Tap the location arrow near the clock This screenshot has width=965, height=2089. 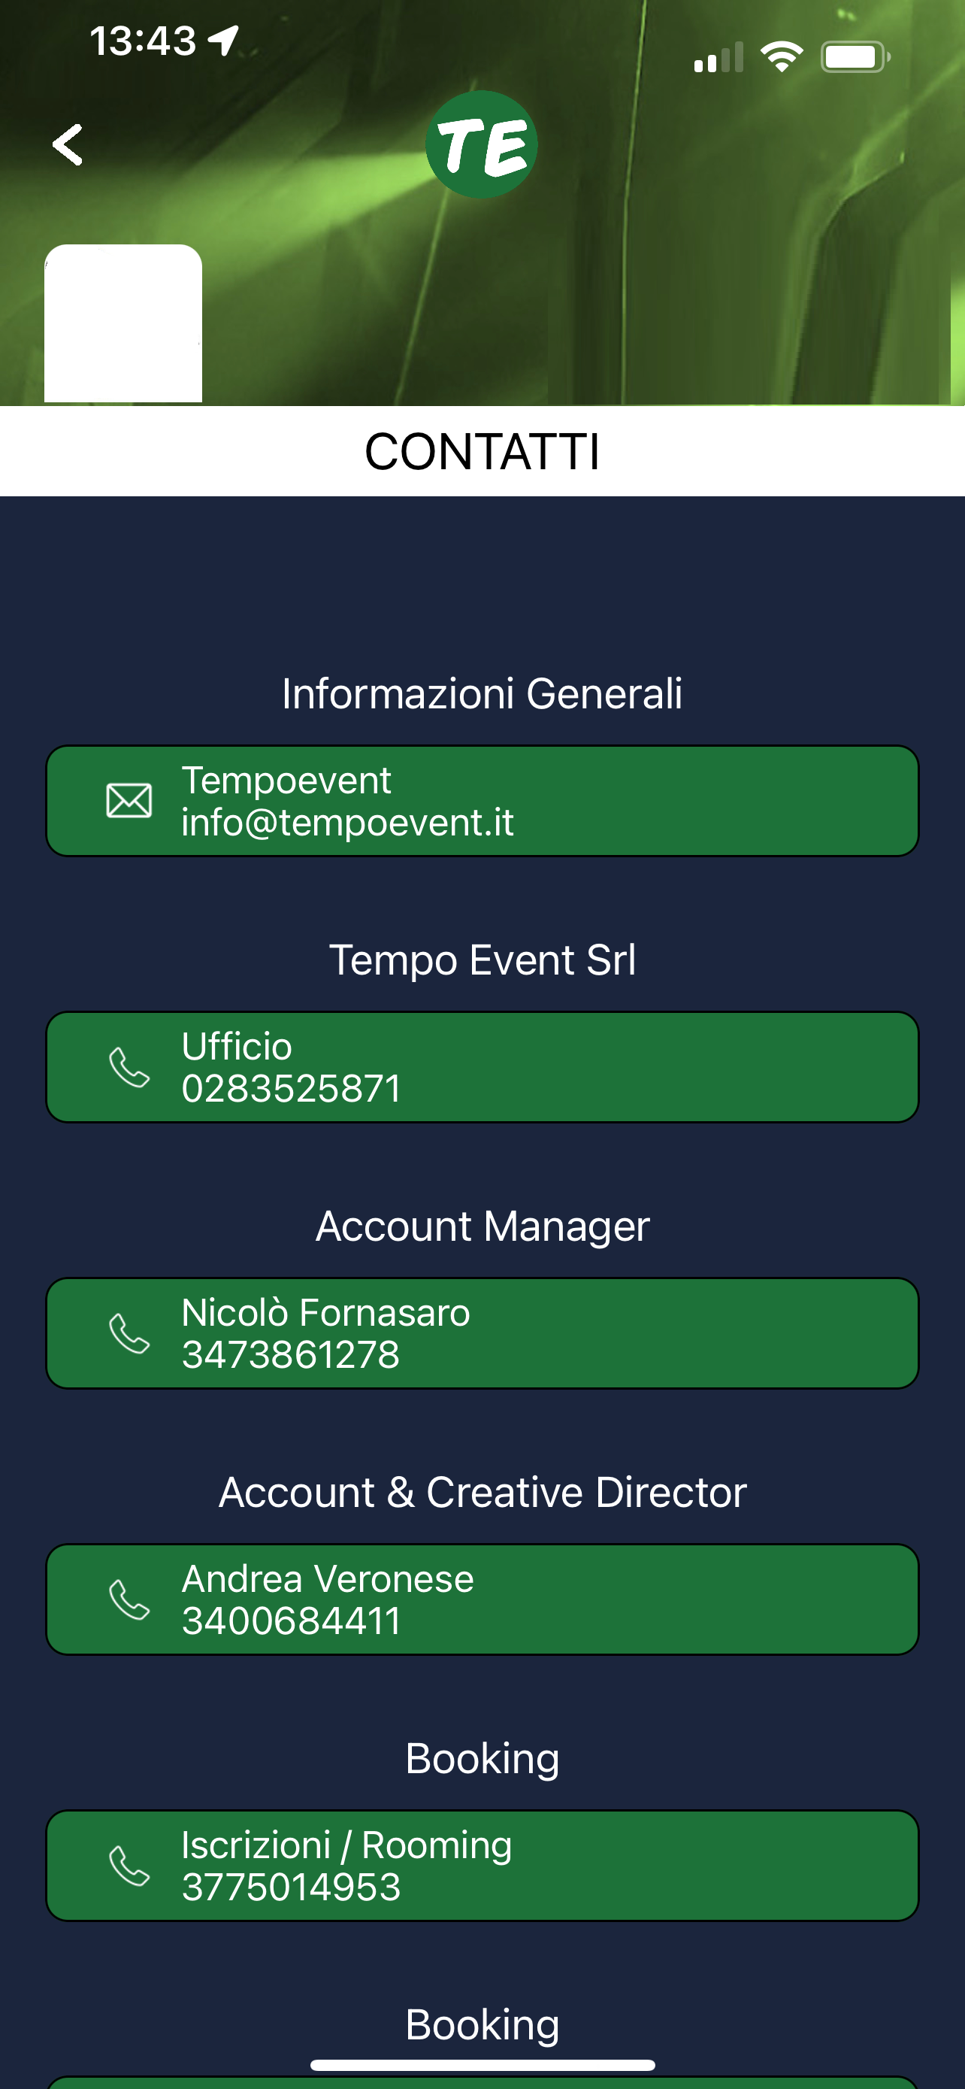[x=224, y=40]
